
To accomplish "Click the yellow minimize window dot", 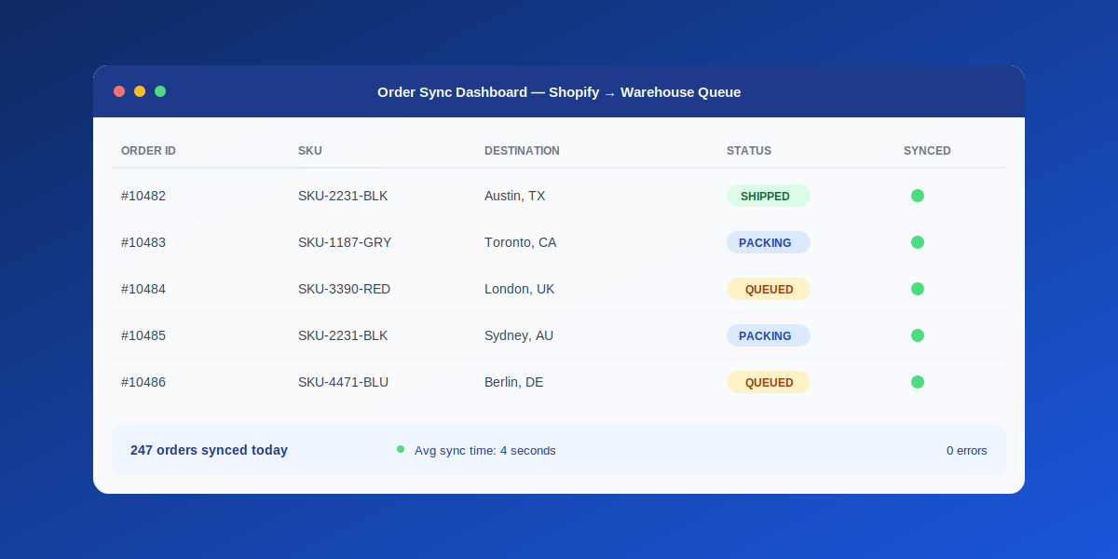I will [x=140, y=91].
